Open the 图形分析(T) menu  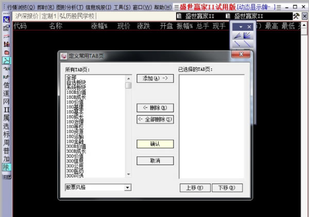coord(70,7)
